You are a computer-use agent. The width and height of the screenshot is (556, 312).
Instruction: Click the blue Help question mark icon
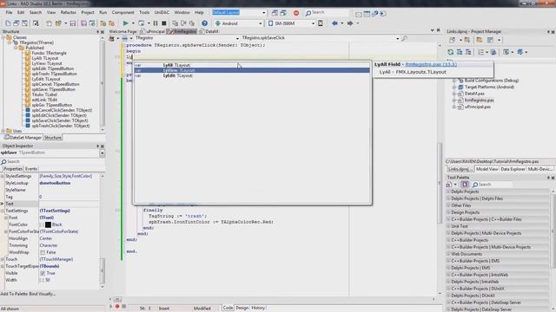pos(205,23)
